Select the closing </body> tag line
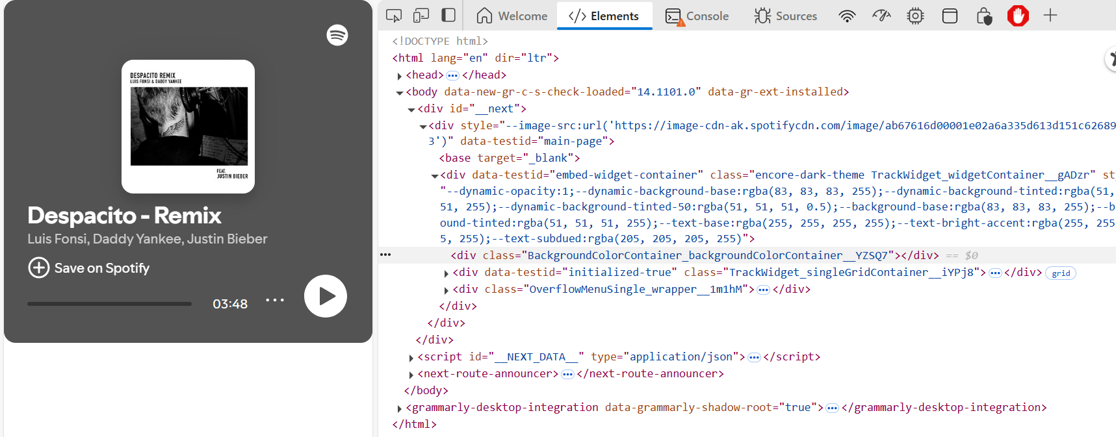The image size is (1116, 437). [426, 390]
